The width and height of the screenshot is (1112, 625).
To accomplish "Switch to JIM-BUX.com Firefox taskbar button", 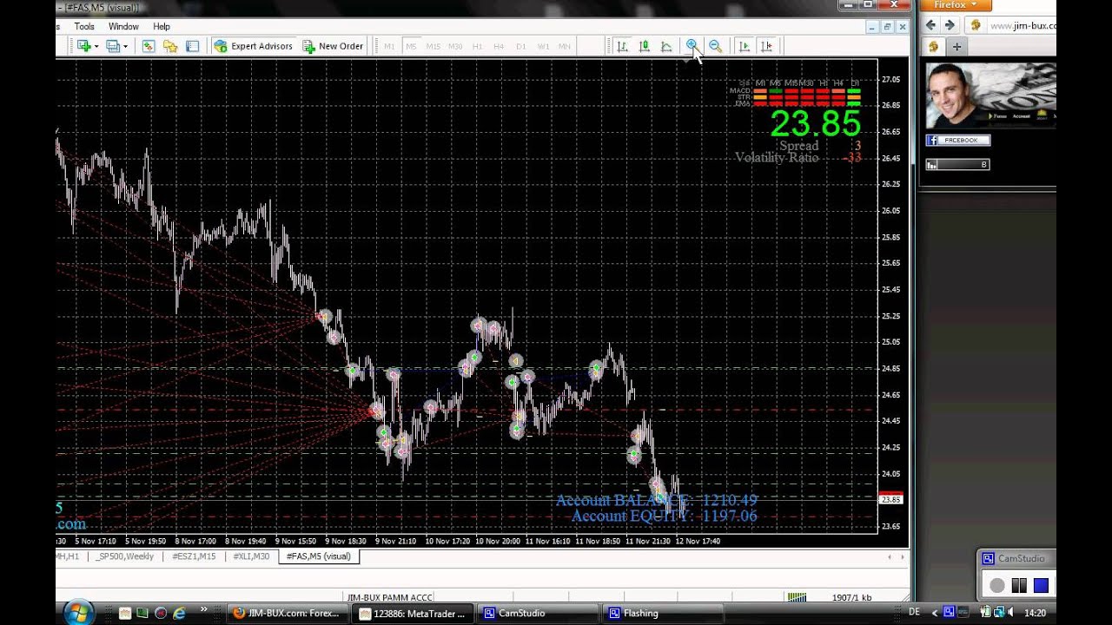I will click(x=287, y=613).
